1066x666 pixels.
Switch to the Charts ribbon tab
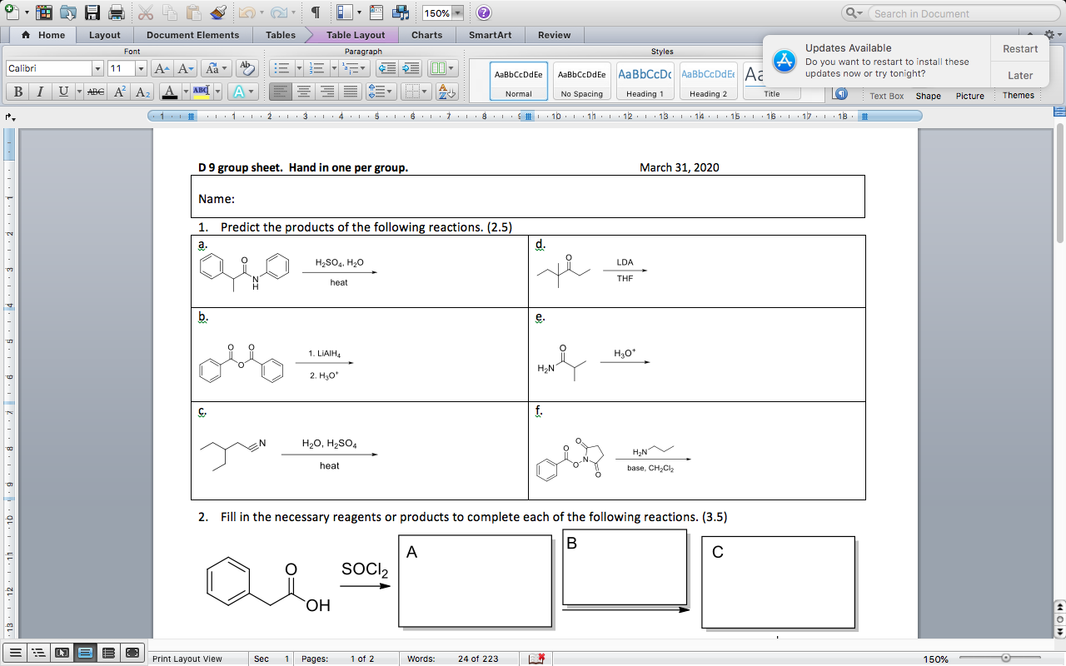[x=427, y=35]
